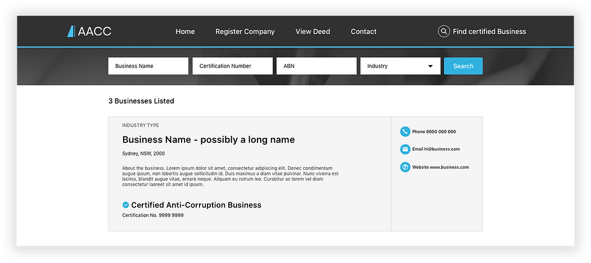Focus the Business Name search field

pyautogui.click(x=148, y=66)
